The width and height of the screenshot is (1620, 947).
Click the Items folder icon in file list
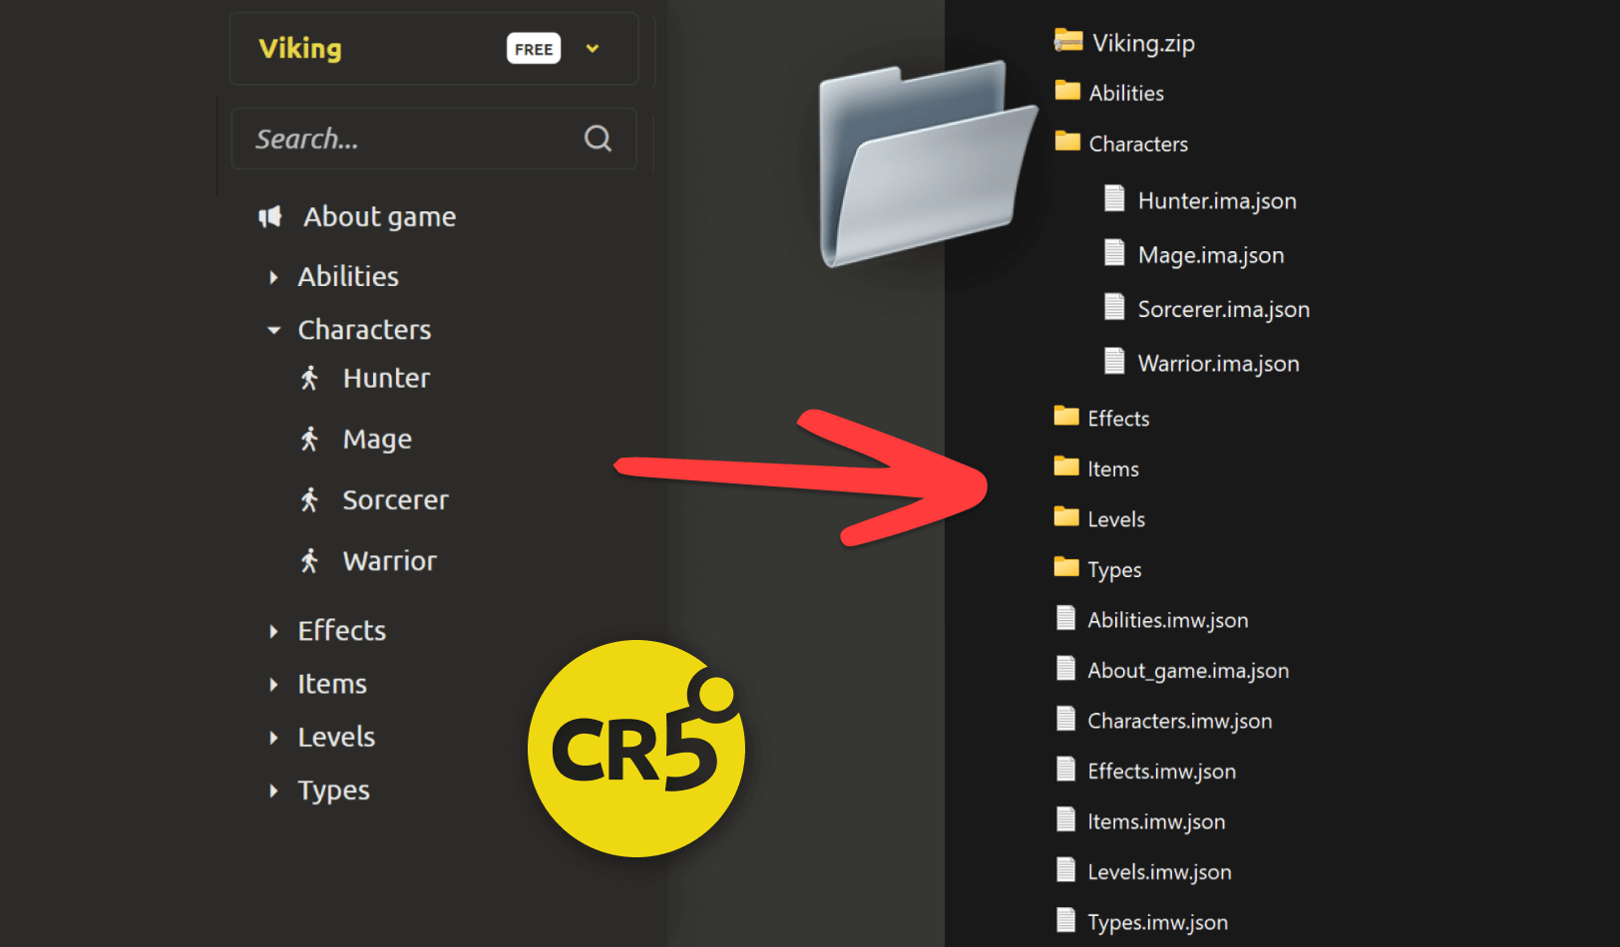click(x=1066, y=466)
